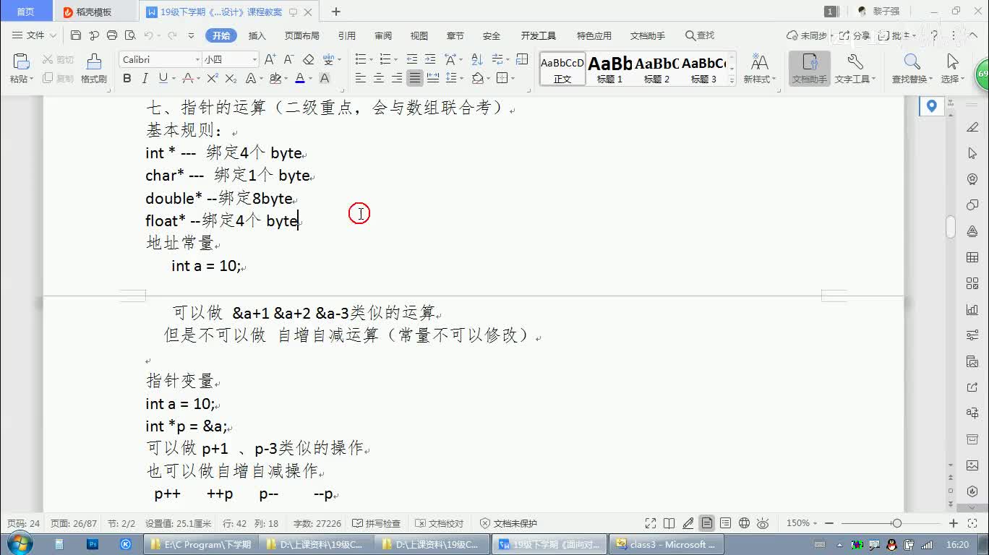Click the 文档校对 button in status bar
This screenshot has width=989, height=555.
pyautogui.click(x=440, y=523)
